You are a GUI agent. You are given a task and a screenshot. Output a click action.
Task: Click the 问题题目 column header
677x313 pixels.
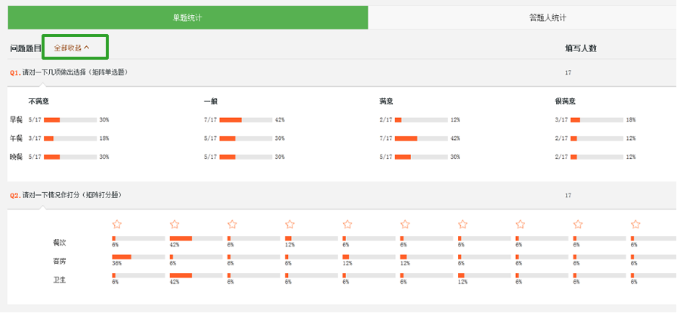(x=26, y=48)
